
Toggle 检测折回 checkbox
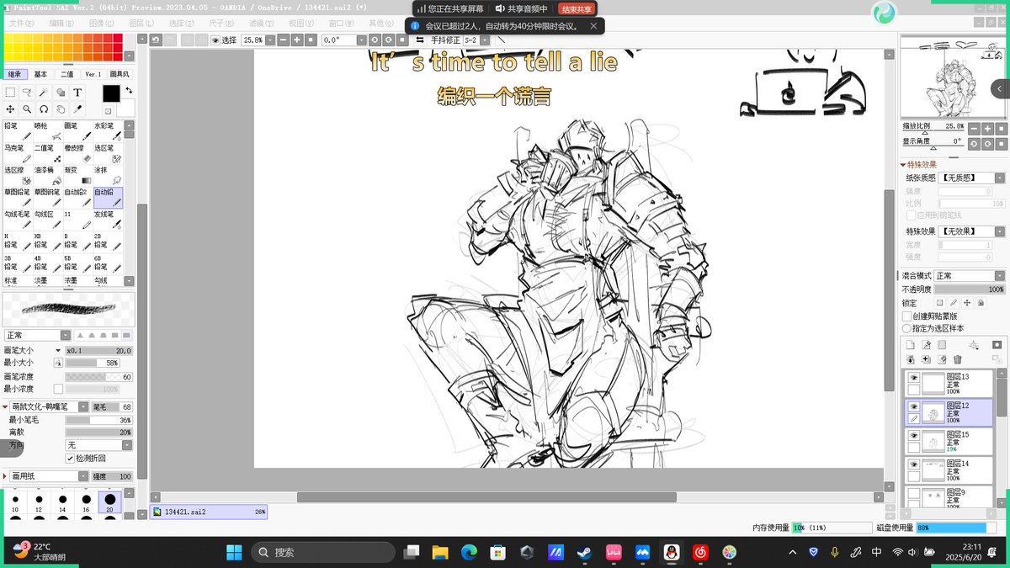70,458
